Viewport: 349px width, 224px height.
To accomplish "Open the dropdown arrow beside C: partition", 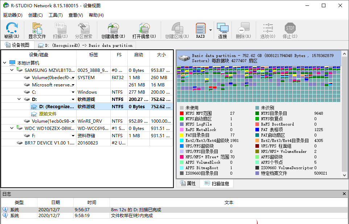I will pos(73,92).
